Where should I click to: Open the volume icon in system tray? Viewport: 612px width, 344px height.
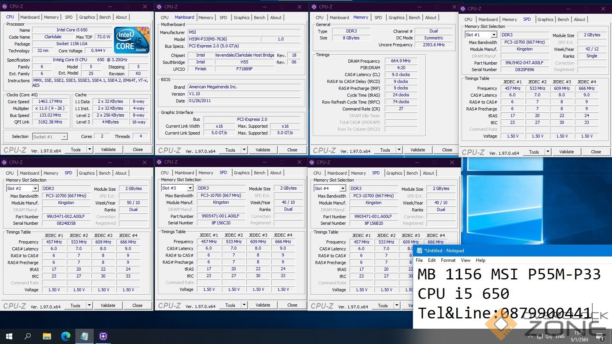coord(549,337)
